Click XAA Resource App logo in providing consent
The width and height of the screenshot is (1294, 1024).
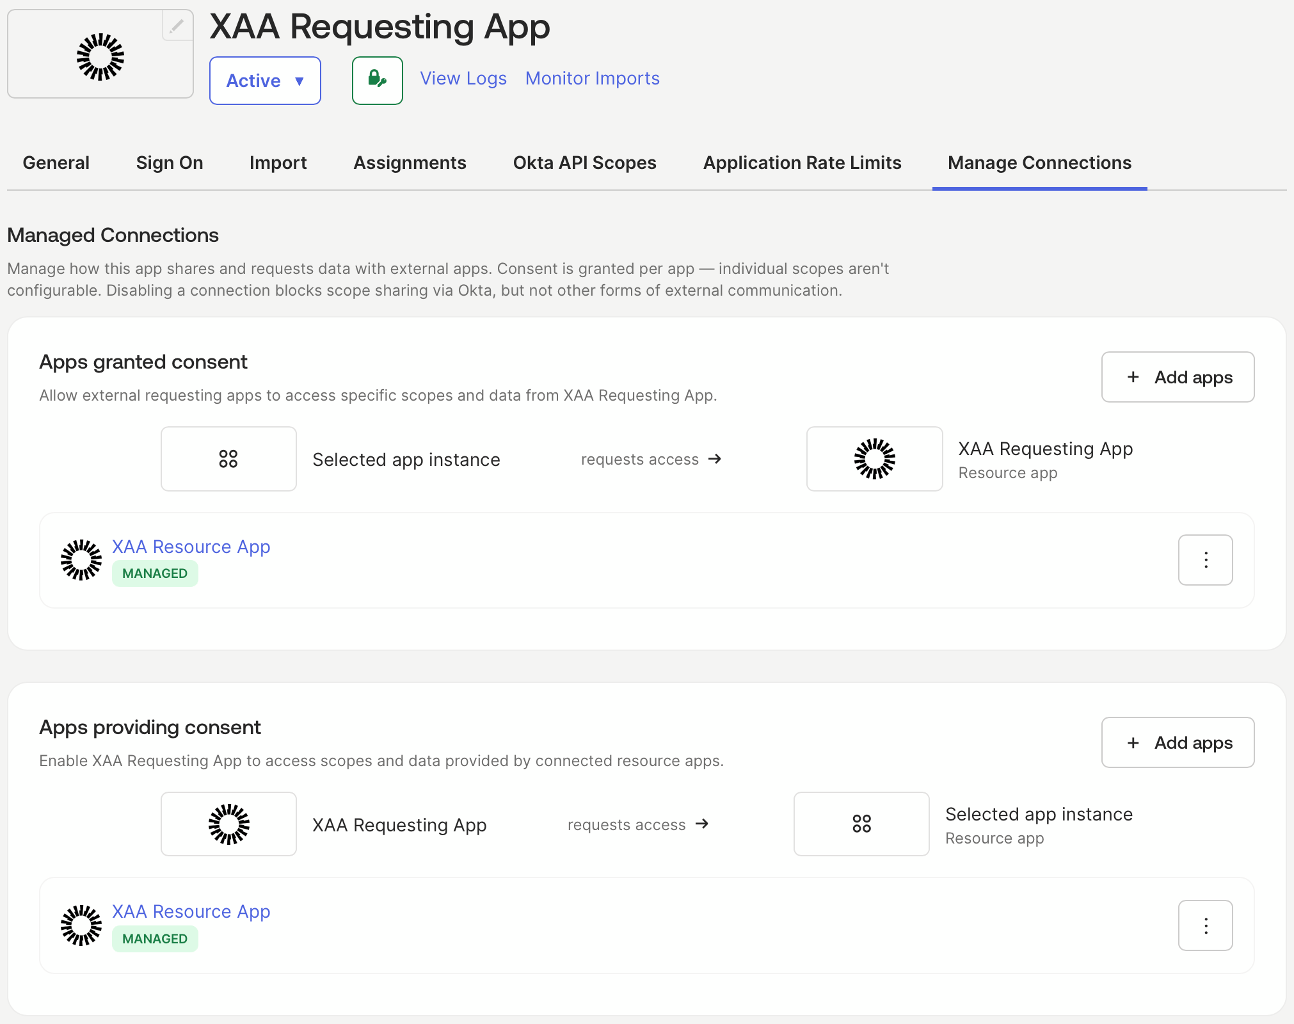(x=81, y=925)
